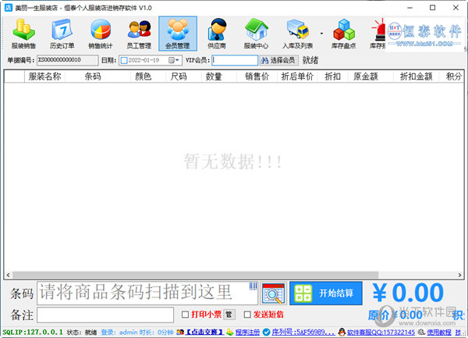Click the shift handover people icon
This screenshot has height=338, width=468.
[x=180, y=332]
